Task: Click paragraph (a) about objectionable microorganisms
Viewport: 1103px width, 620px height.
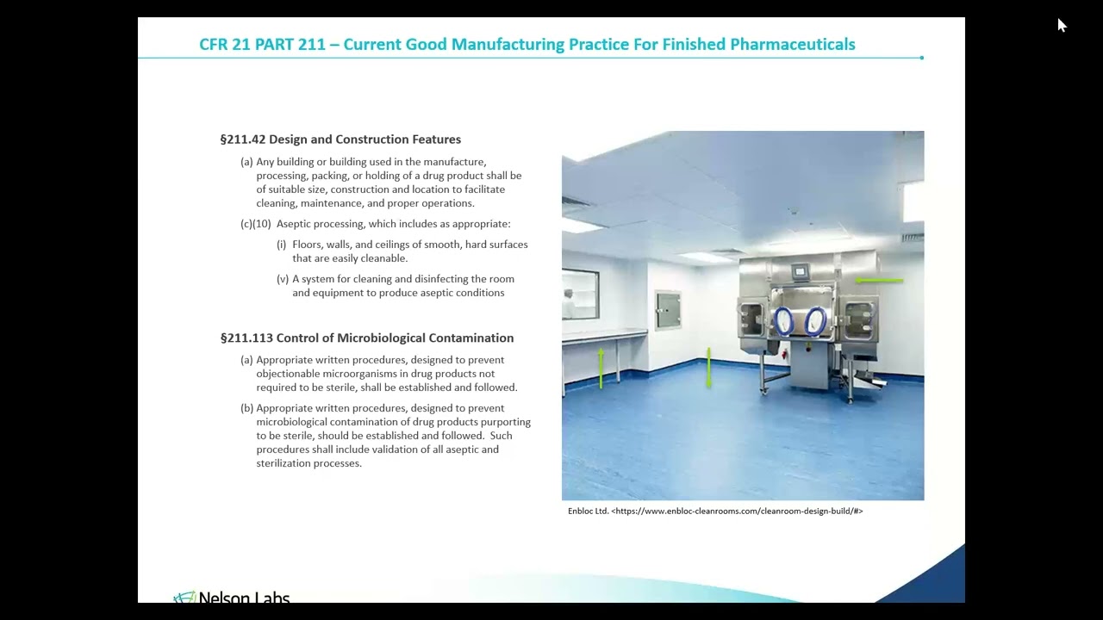Action: pyautogui.click(x=379, y=374)
